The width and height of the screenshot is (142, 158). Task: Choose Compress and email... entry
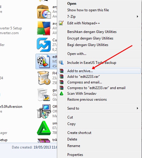click(84, 82)
